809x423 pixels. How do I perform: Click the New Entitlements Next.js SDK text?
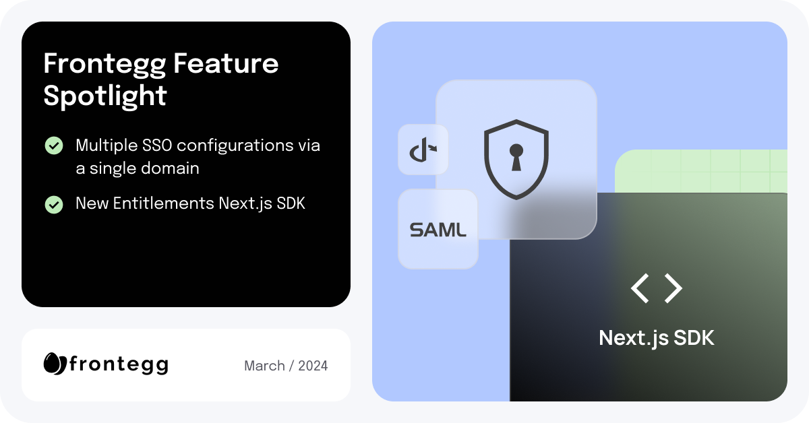coord(190,203)
